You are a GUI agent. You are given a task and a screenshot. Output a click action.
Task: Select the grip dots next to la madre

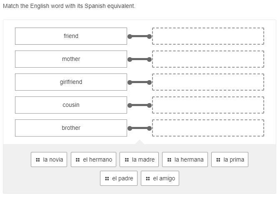pos(127,159)
